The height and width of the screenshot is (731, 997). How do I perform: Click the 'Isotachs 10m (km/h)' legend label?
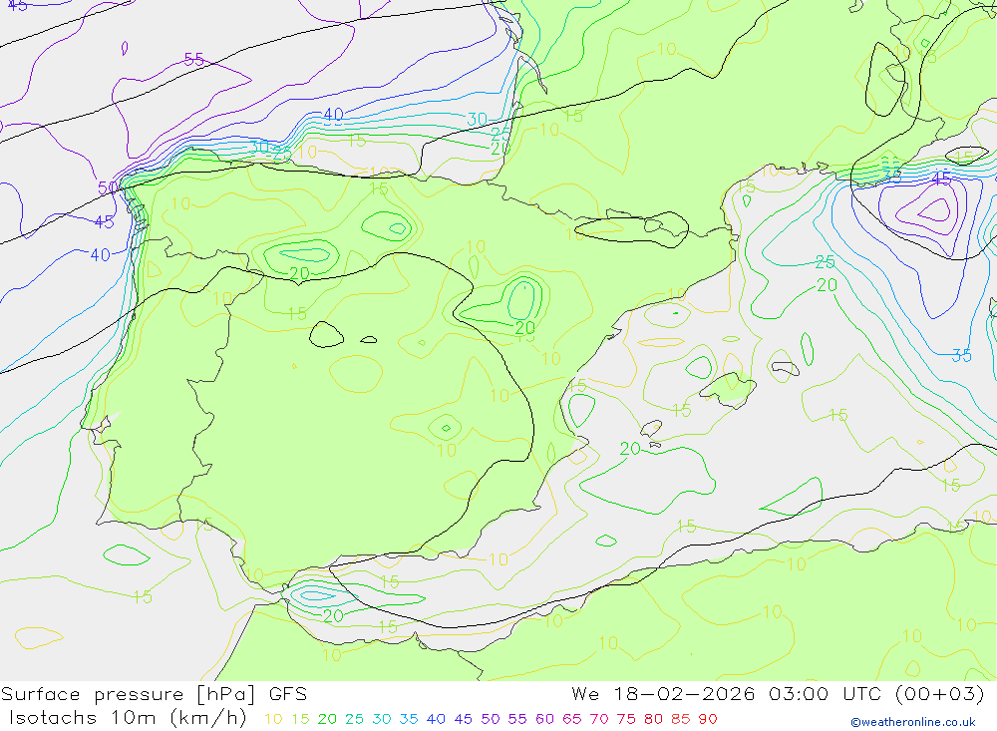point(128,718)
